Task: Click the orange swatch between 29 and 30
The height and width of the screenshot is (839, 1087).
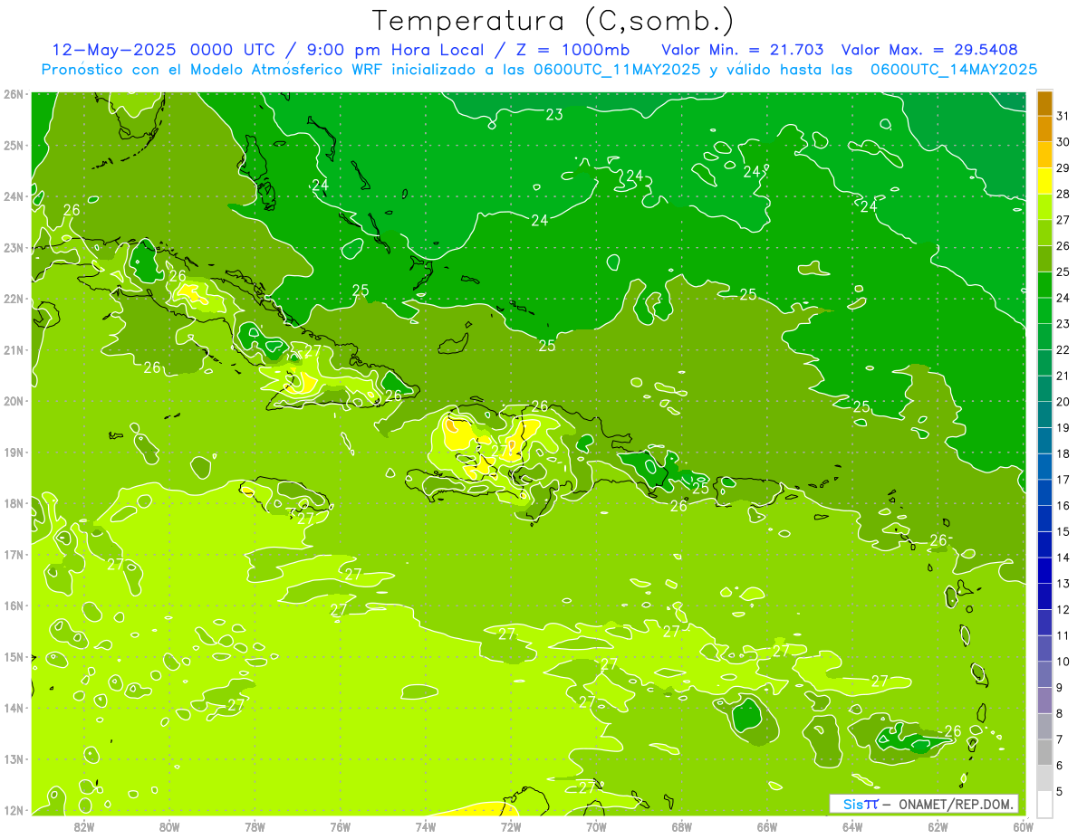Action: (x=1044, y=156)
